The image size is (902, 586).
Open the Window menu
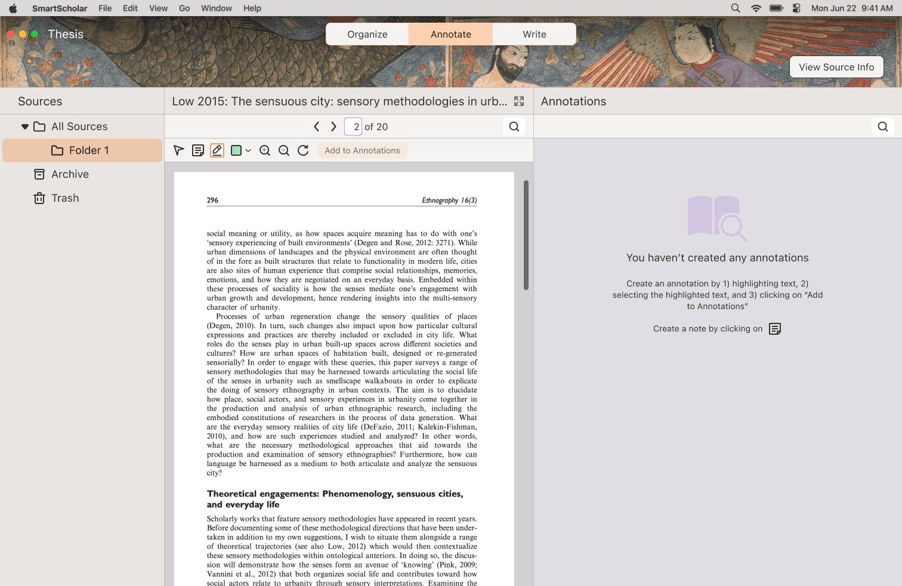coord(217,8)
